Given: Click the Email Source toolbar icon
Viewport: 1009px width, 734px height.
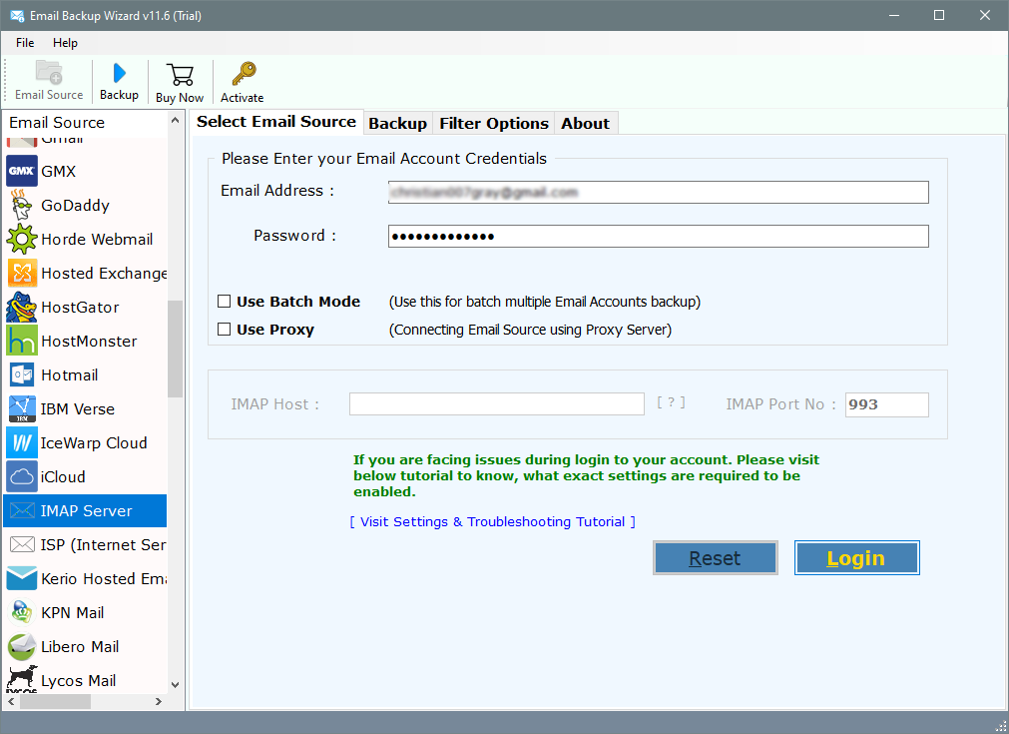Looking at the screenshot, I should [x=49, y=73].
